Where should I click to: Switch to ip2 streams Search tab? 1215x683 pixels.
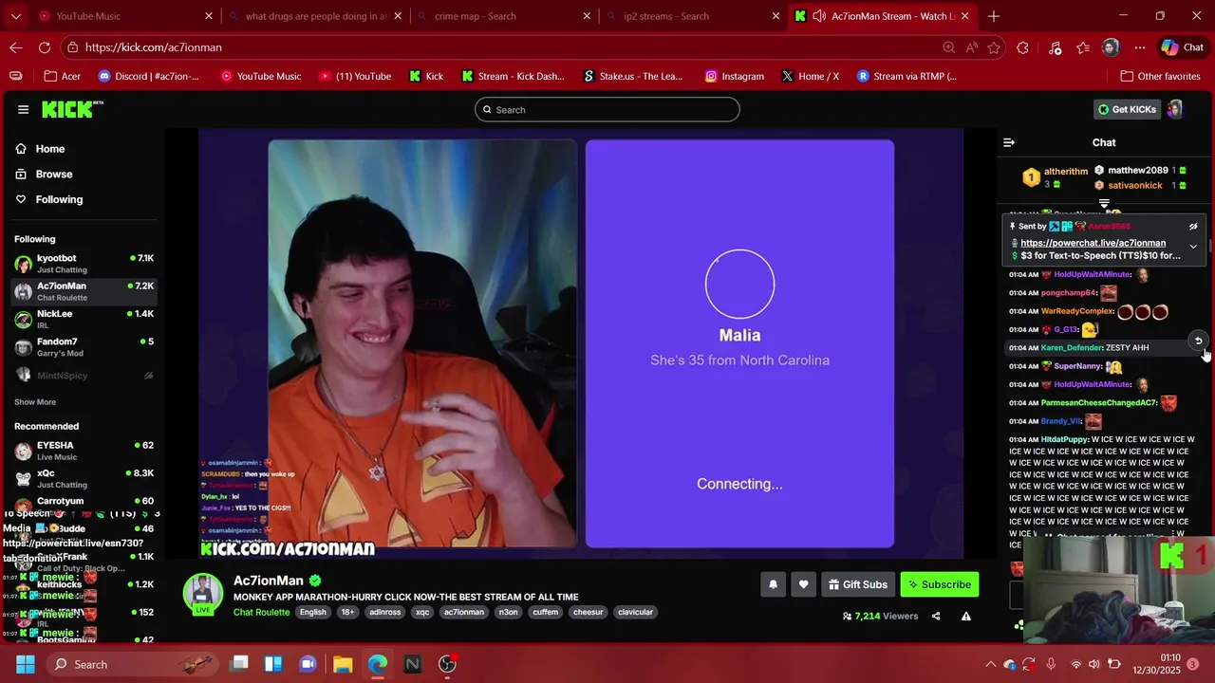pyautogui.click(x=693, y=16)
